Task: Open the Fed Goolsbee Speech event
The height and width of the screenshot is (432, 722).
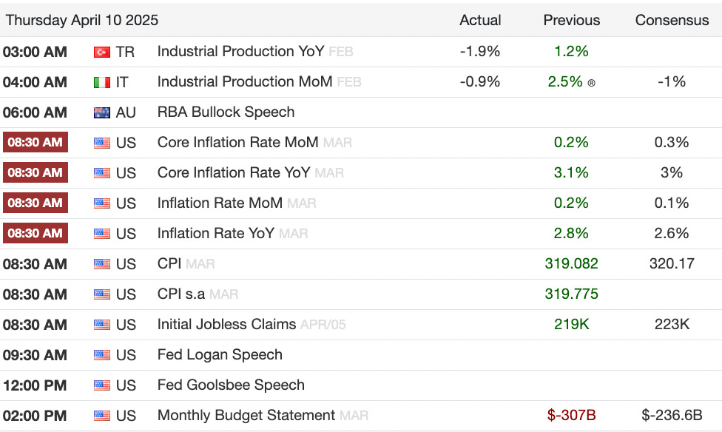Action: (231, 385)
